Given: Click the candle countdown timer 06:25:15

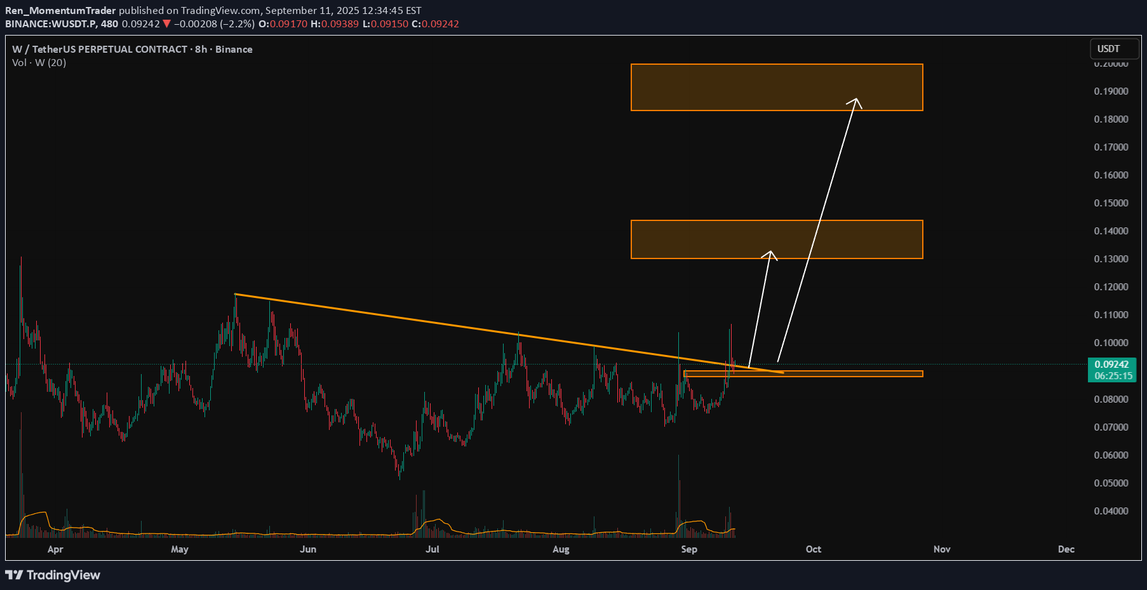Looking at the screenshot, I should (x=1113, y=376).
